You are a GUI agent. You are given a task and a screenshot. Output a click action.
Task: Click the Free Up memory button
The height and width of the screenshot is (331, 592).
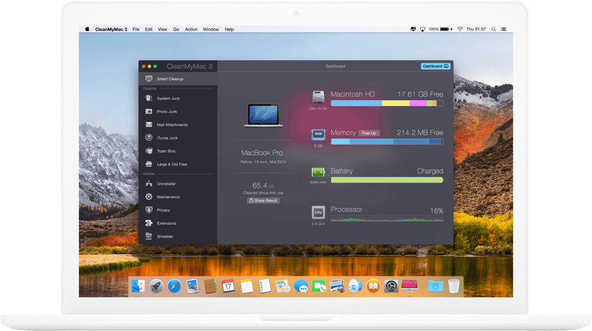[x=369, y=133]
